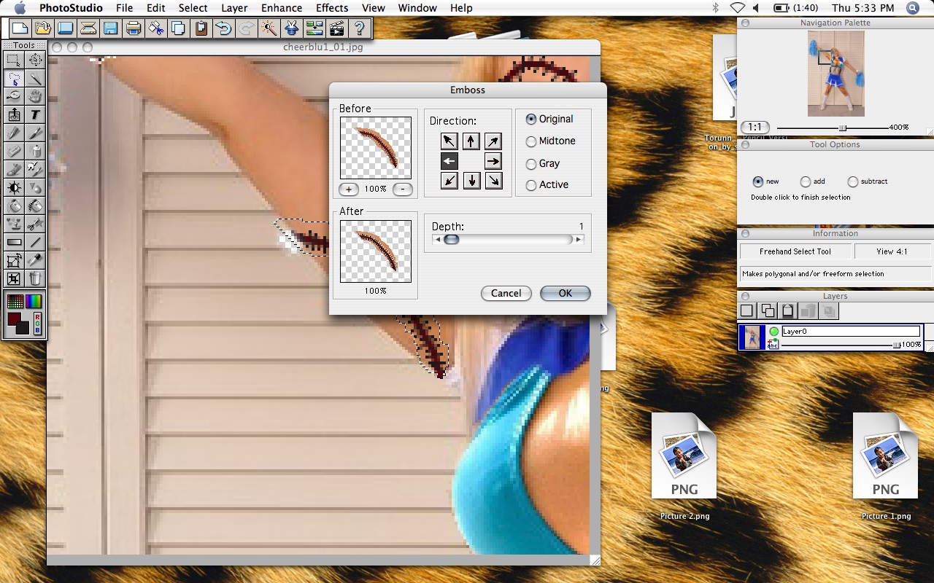This screenshot has height=583, width=934.
Task: Click the Paste clipboard icon in toolbar
Action: pos(201,28)
